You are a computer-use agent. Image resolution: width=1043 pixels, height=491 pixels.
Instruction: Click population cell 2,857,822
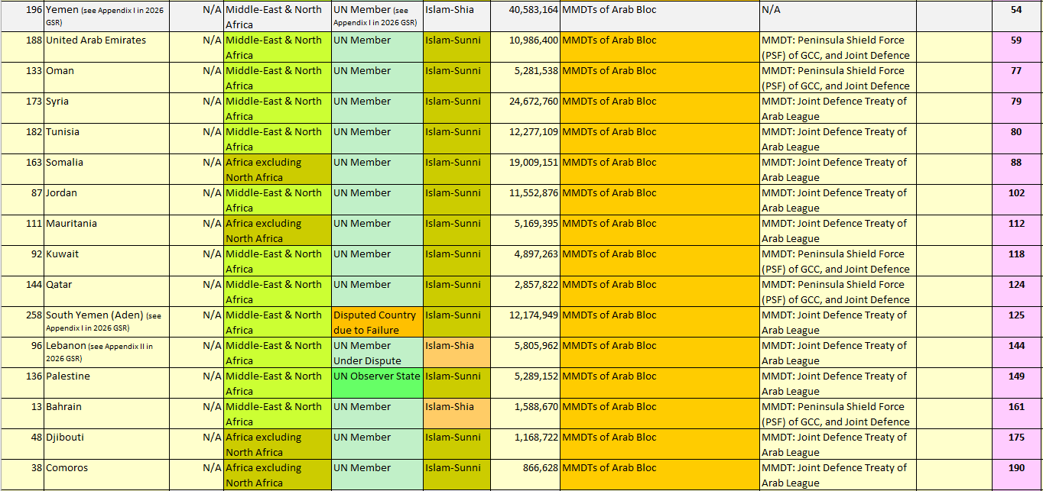click(525, 292)
